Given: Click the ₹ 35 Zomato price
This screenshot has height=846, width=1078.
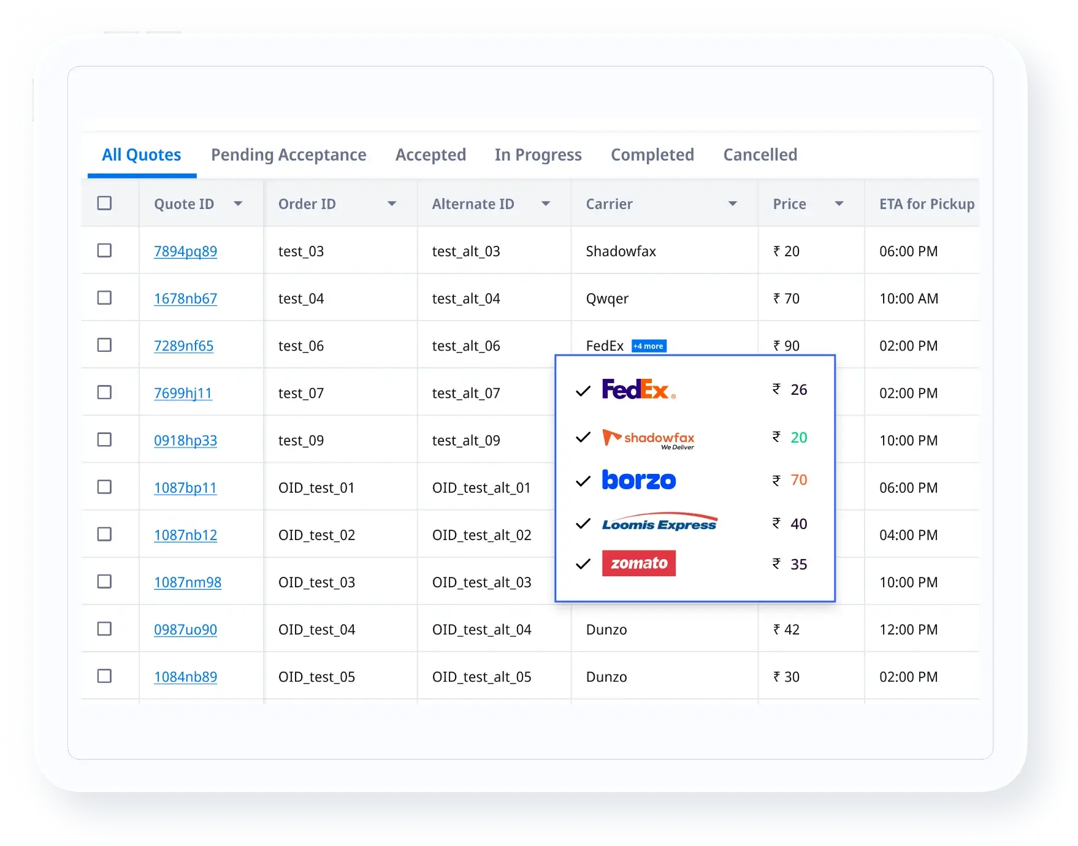Looking at the screenshot, I should [x=790, y=564].
